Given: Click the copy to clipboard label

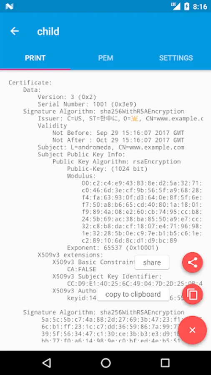Looking at the screenshot, I should coord(133,294).
